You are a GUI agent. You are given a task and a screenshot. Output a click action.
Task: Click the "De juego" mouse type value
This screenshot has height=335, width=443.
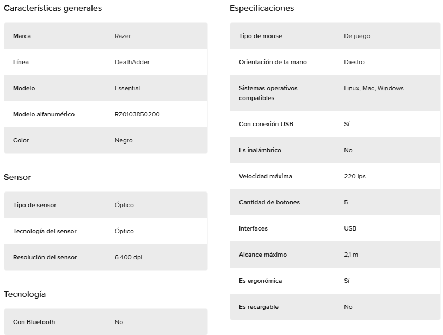[x=357, y=36]
